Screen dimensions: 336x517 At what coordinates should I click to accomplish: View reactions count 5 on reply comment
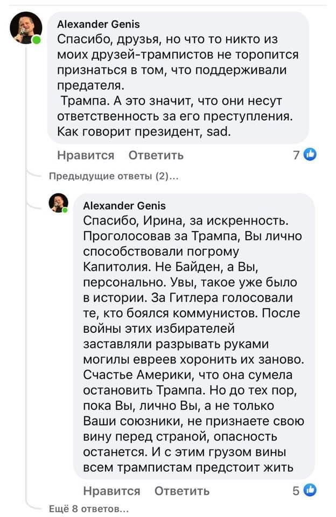tap(296, 490)
